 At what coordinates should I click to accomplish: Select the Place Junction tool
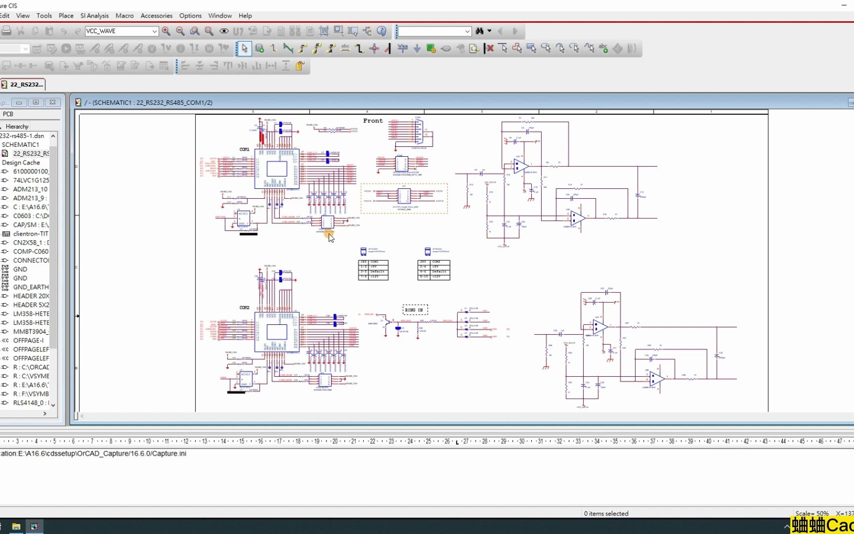[374, 48]
